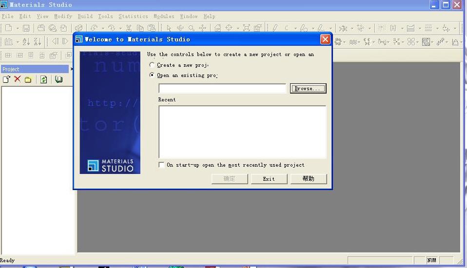Open the Modify menu
Image resolution: width=467 pixels, height=268 pixels.
[x=63, y=16]
